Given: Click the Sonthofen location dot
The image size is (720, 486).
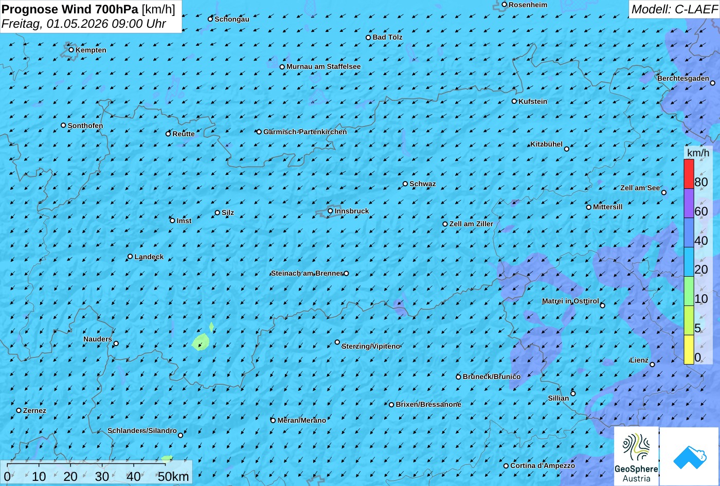Looking at the screenshot, I should [63, 125].
